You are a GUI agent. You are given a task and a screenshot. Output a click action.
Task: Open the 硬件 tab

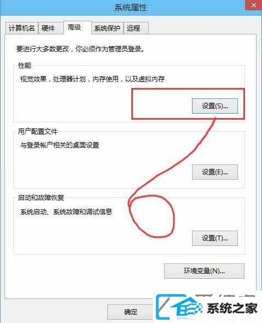click(51, 28)
